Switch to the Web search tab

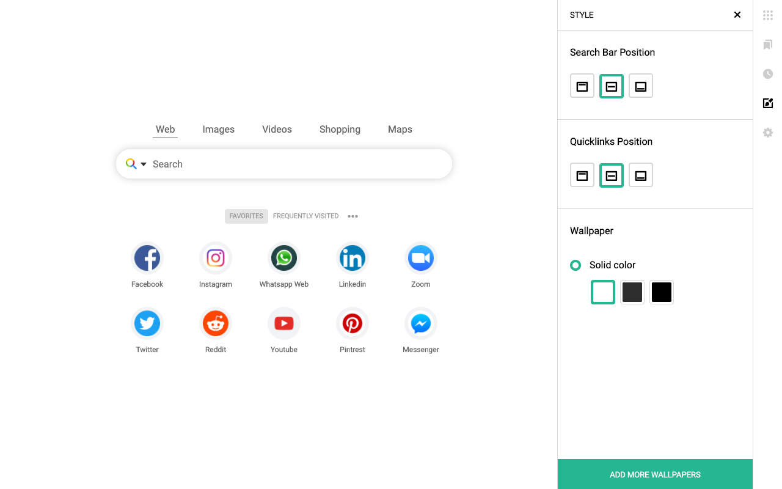pyautogui.click(x=165, y=130)
